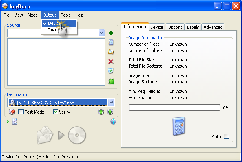
Task: Click the red X remove item icon
Action: (111, 61)
